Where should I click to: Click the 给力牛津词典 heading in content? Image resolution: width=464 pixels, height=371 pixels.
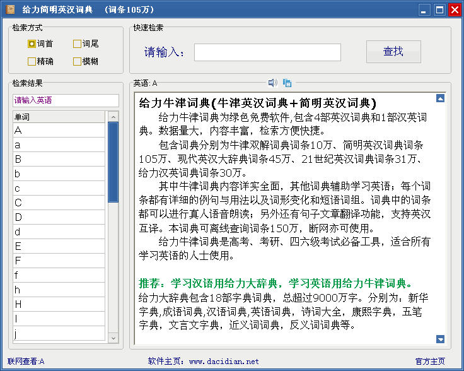[257, 103]
